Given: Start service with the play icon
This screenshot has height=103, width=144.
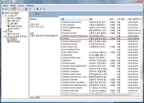Looking at the screenshot, I should [x=34, y=9].
